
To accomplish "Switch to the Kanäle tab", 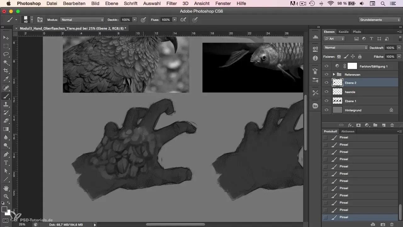I will [343, 32].
